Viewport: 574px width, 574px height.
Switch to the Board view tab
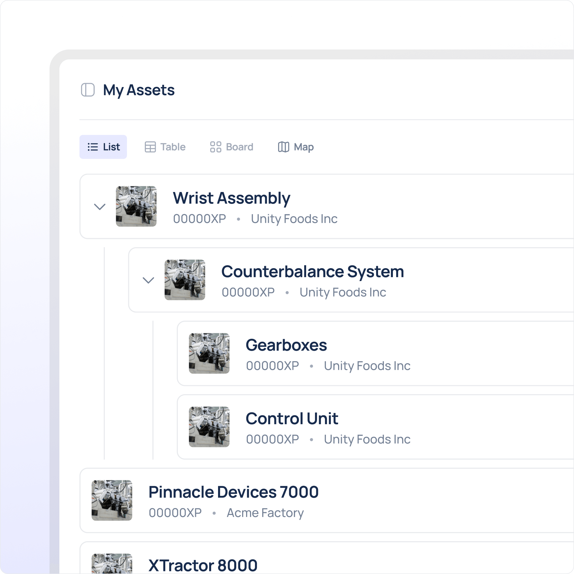point(232,147)
